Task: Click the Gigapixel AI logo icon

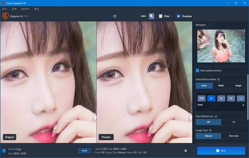Action: pyautogui.click(x=5, y=16)
